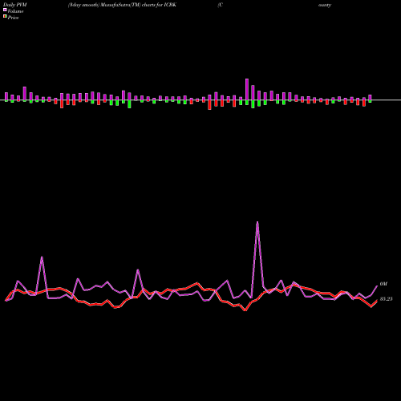401x401 pixels.
Task: Click the '0M' volume value label
Action: click(x=383, y=284)
